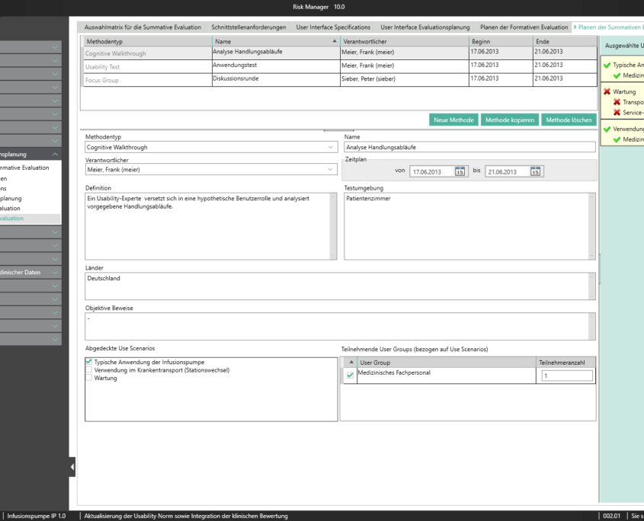Screen dimensions: 644x521
Task: Click the red X icon beside Wartung
Action: 607,91
